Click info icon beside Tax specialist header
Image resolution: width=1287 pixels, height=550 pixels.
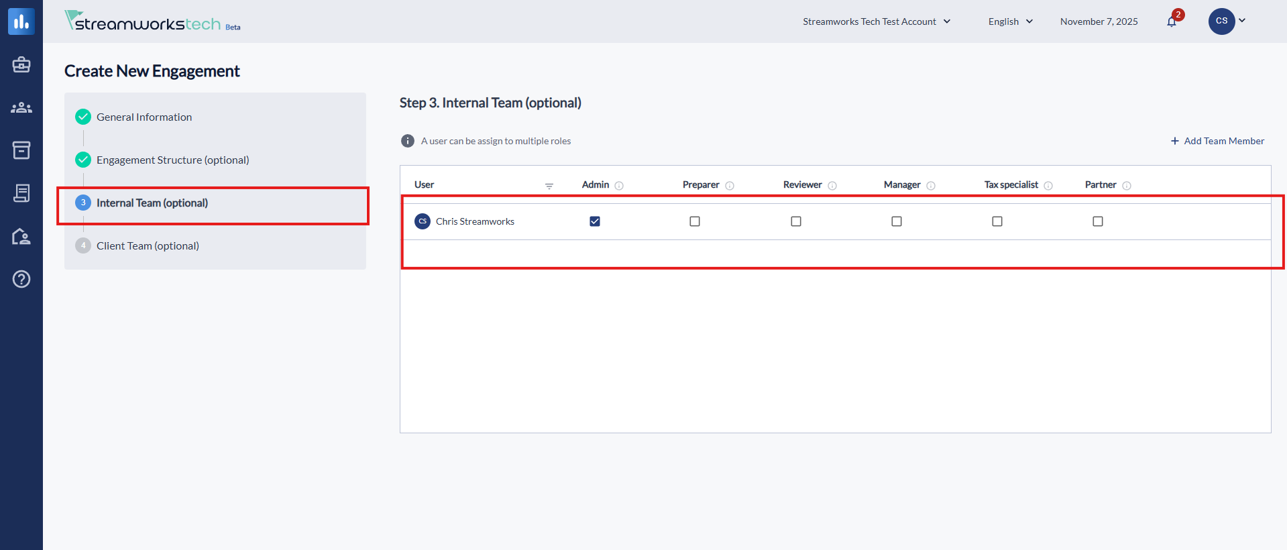(1048, 186)
